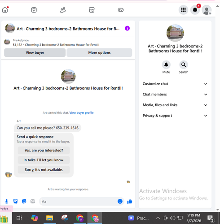Open Windows notification center icon
The width and height of the screenshot is (220, 224).
coord(211,219)
